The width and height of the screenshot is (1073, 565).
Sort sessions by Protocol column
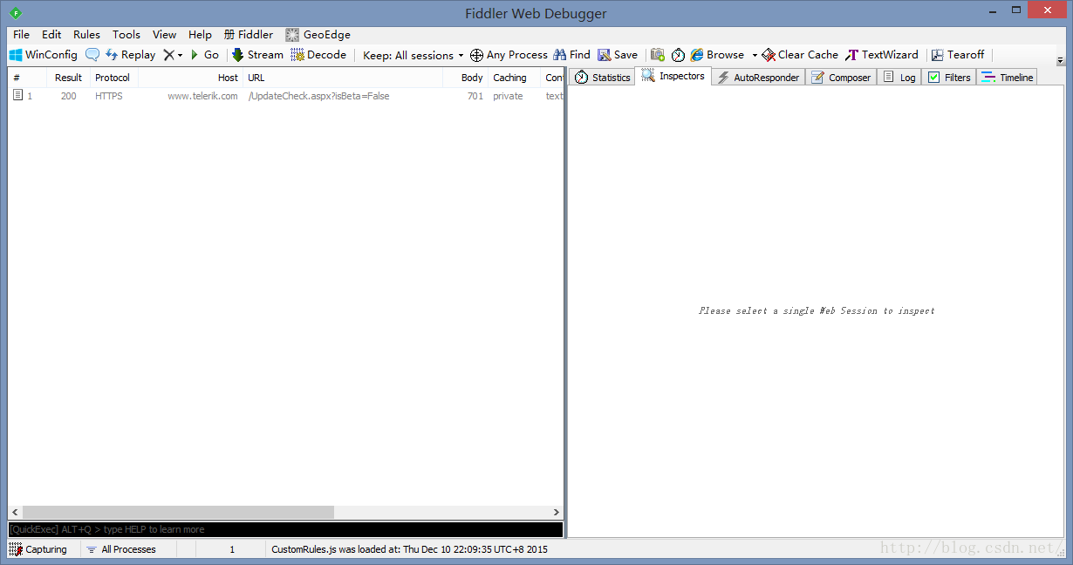[113, 78]
